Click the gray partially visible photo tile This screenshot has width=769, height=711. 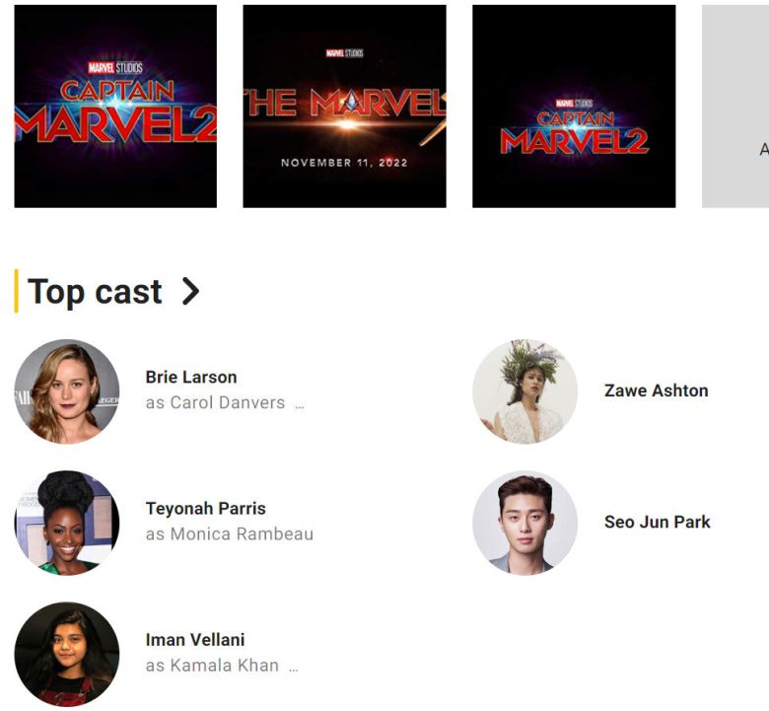click(735, 107)
